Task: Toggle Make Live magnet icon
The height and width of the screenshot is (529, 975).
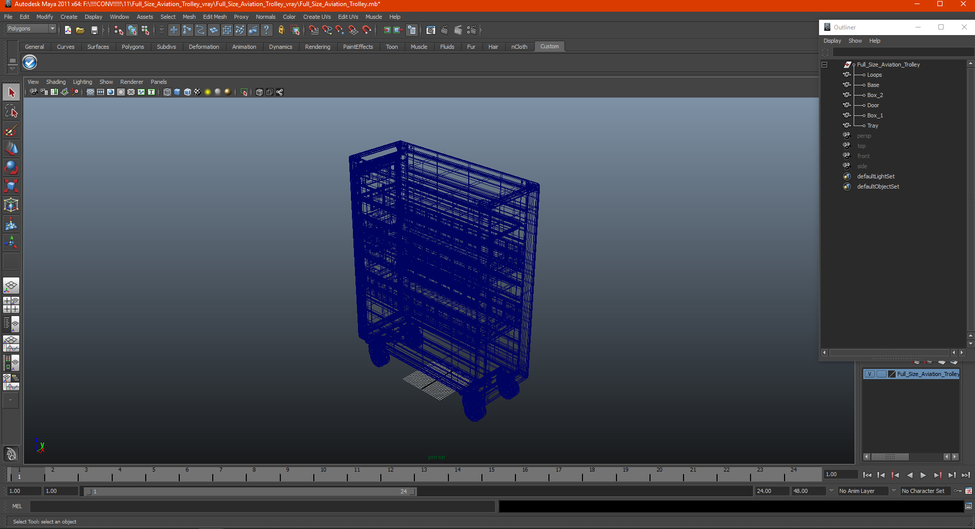Action: coord(367,30)
